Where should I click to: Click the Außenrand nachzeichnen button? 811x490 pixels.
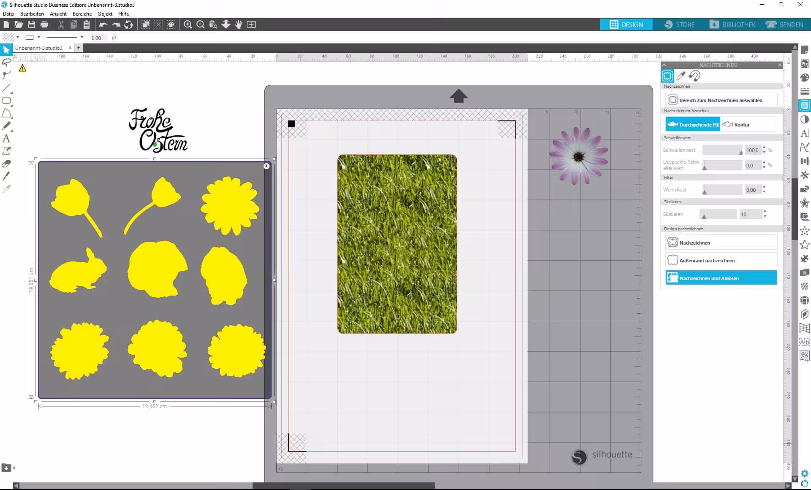[721, 260]
